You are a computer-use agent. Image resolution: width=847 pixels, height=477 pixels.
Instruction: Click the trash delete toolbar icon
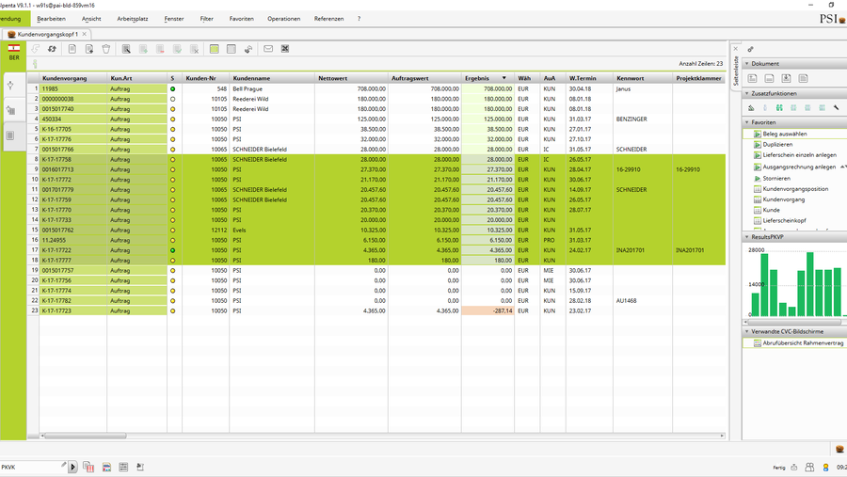coord(105,49)
